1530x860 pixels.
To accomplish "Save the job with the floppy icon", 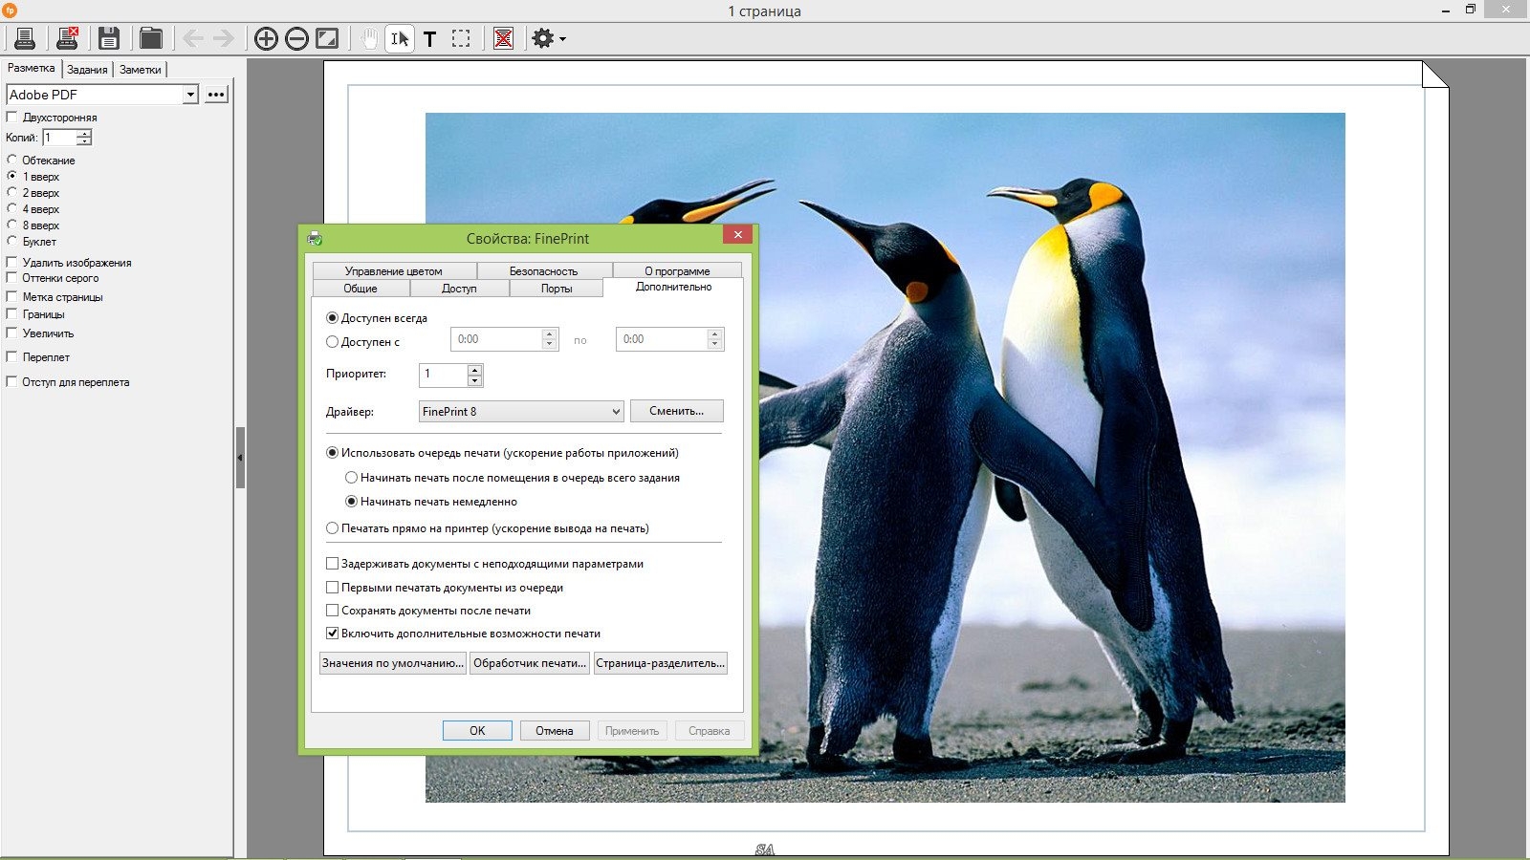I will [x=109, y=38].
